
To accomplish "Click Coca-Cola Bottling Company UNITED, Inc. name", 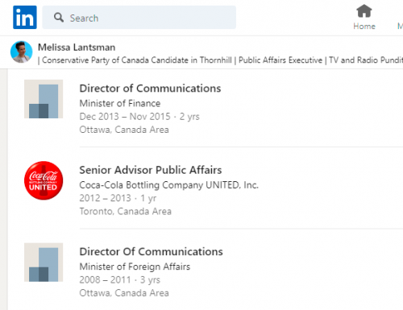I will pyautogui.click(x=168, y=185).
